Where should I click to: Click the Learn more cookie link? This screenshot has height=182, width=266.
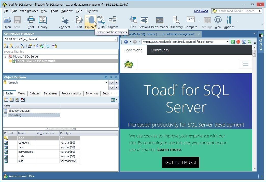pos(169,149)
